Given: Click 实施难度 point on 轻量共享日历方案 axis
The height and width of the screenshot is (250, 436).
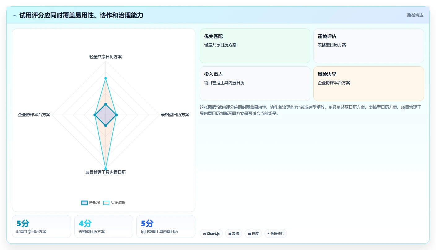Looking at the screenshot, I should click(106, 78).
